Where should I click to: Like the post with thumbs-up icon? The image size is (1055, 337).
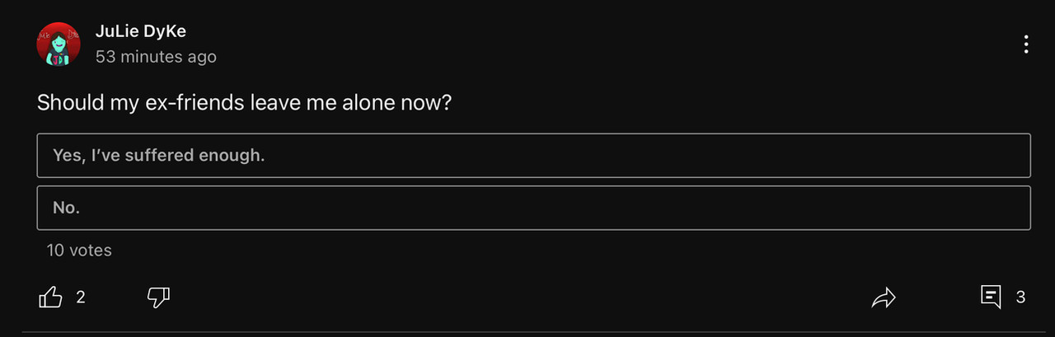click(51, 297)
